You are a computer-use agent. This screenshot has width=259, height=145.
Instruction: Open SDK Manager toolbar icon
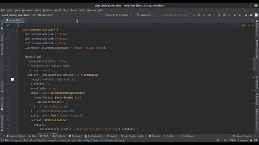(240, 15)
